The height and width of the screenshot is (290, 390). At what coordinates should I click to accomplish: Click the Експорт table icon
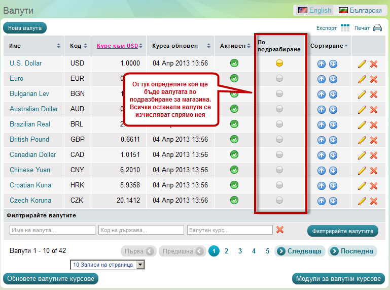coord(345,28)
